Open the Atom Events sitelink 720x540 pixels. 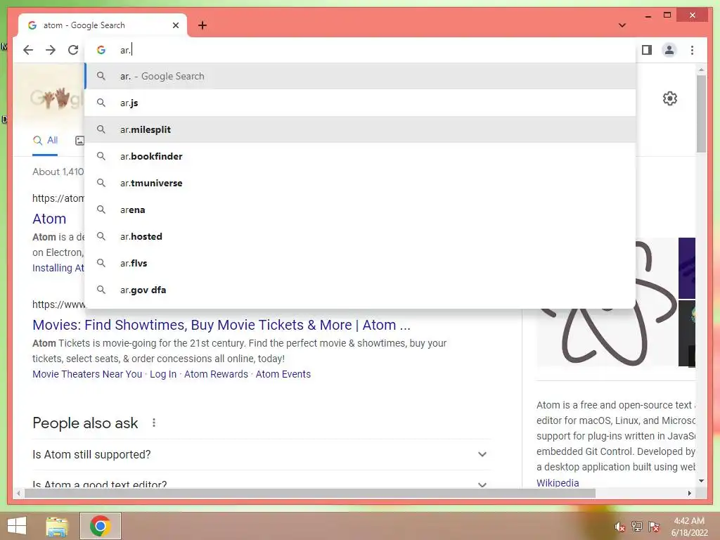[283, 374]
